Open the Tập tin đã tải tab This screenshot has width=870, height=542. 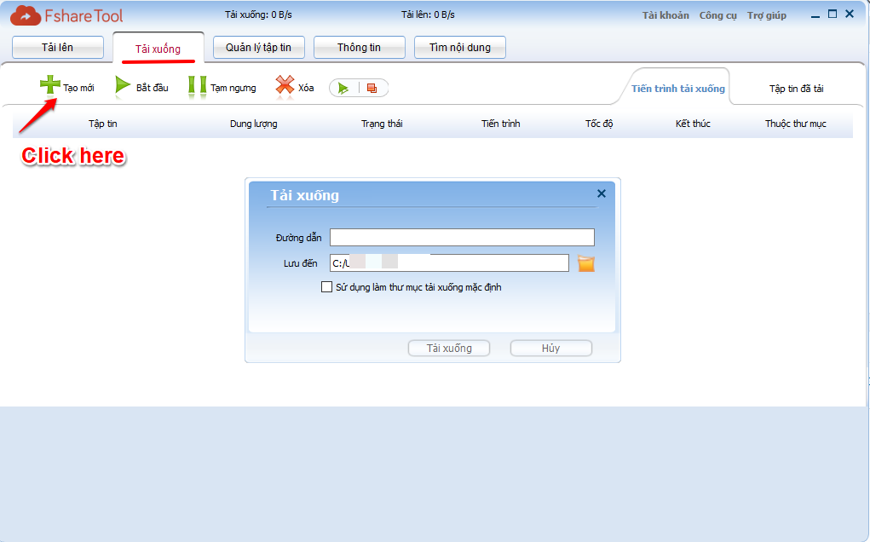796,89
